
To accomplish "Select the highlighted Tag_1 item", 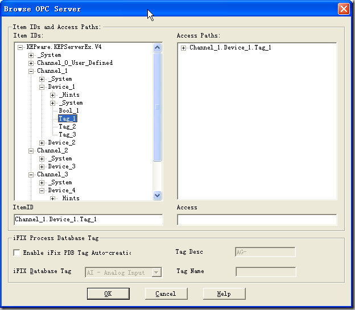I will (x=68, y=118).
